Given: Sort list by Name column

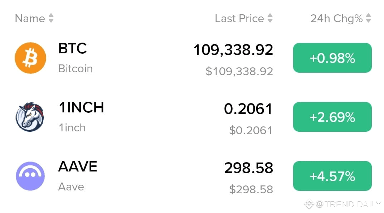Looking at the screenshot, I should coord(30,18).
